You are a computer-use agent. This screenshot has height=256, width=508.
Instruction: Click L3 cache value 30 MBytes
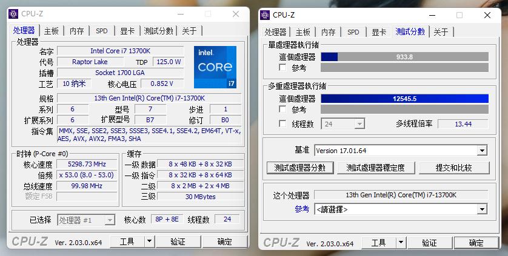click(x=201, y=197)
